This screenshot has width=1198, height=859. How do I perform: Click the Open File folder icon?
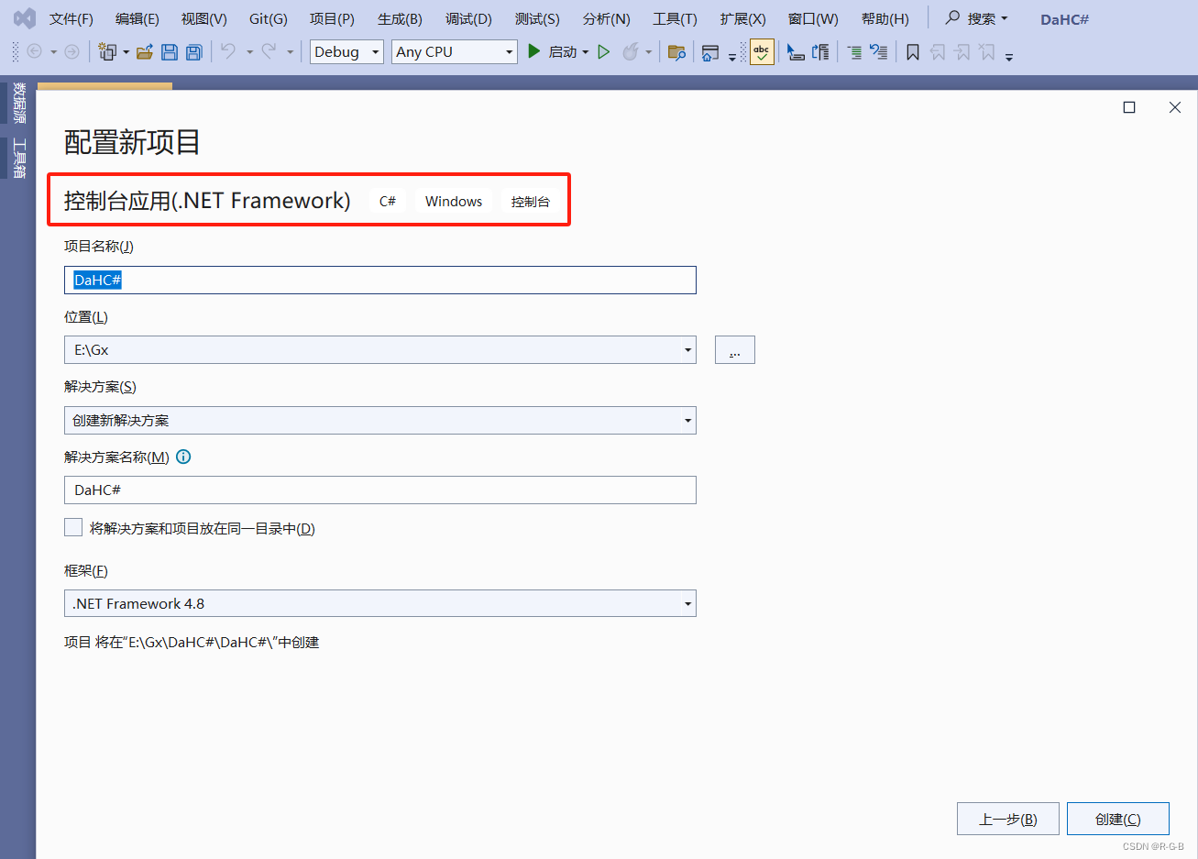click(145, 52)
